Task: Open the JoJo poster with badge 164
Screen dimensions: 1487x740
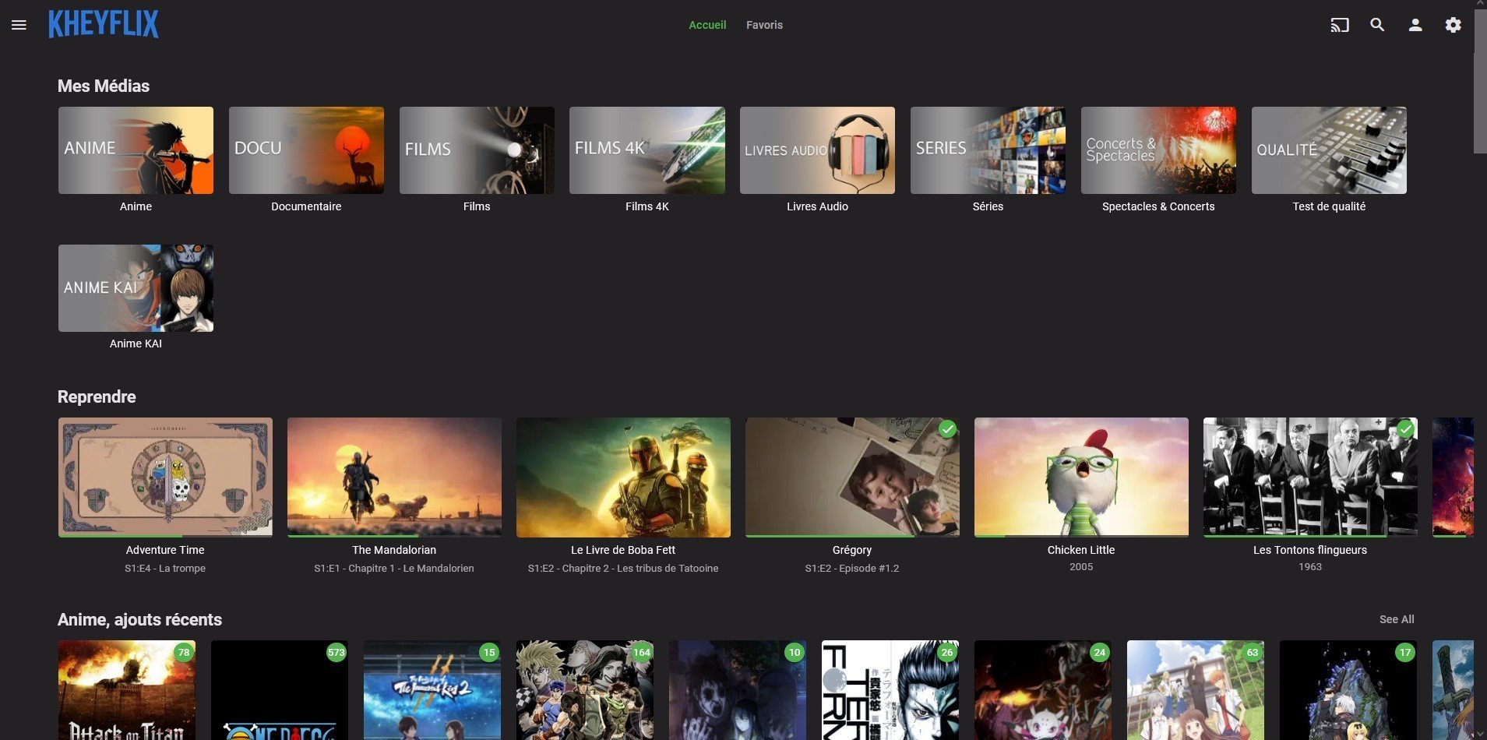Action: [x=585, y=690]
